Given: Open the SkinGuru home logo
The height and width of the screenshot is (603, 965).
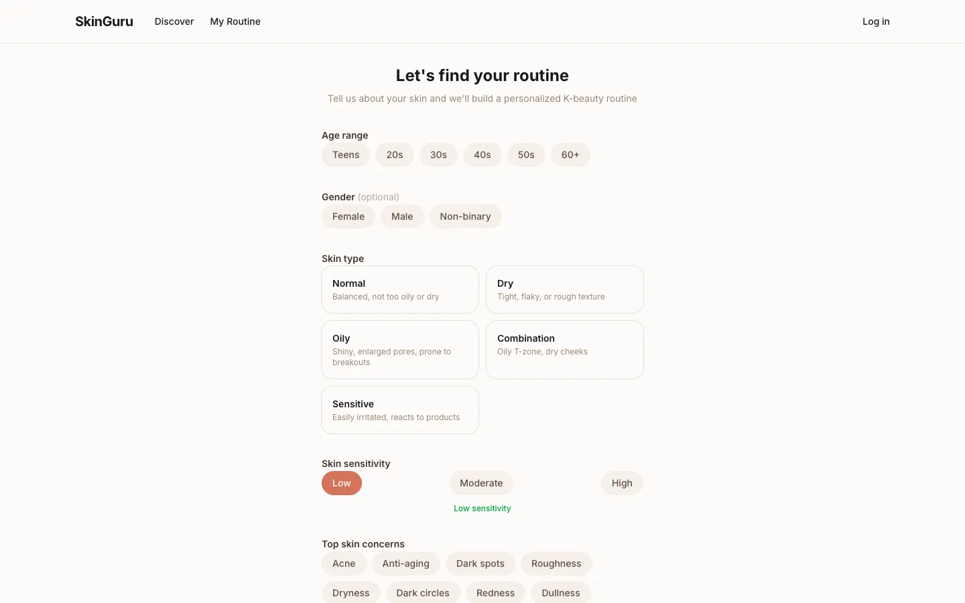Looking at the screenshot, I should pos(104,21).
